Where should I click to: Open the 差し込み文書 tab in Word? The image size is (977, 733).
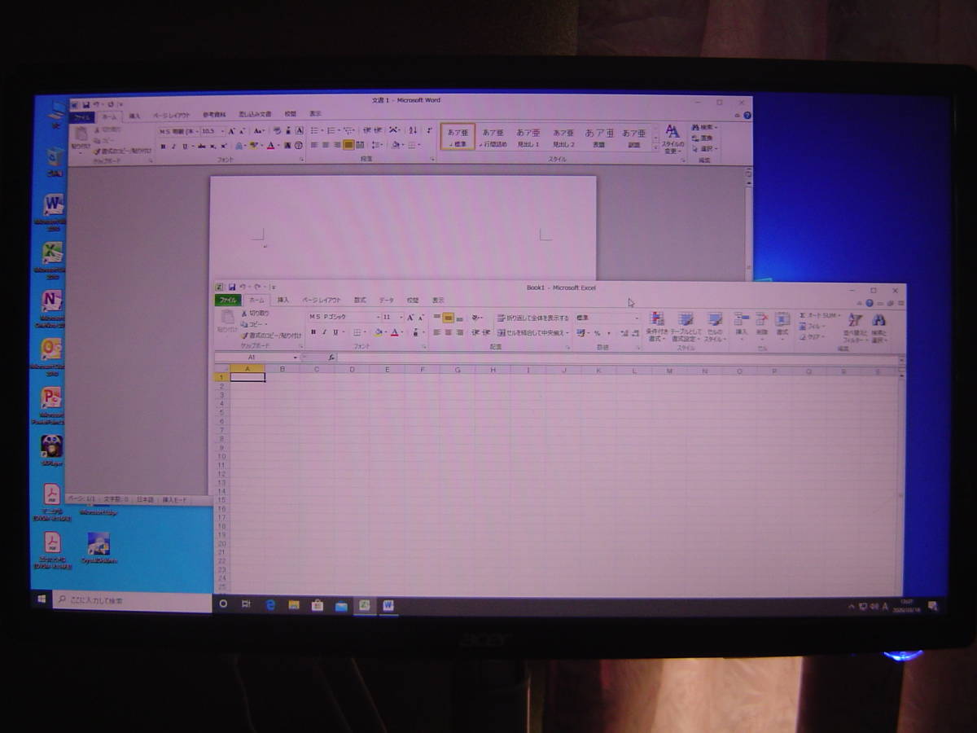[x=255, y=115]
